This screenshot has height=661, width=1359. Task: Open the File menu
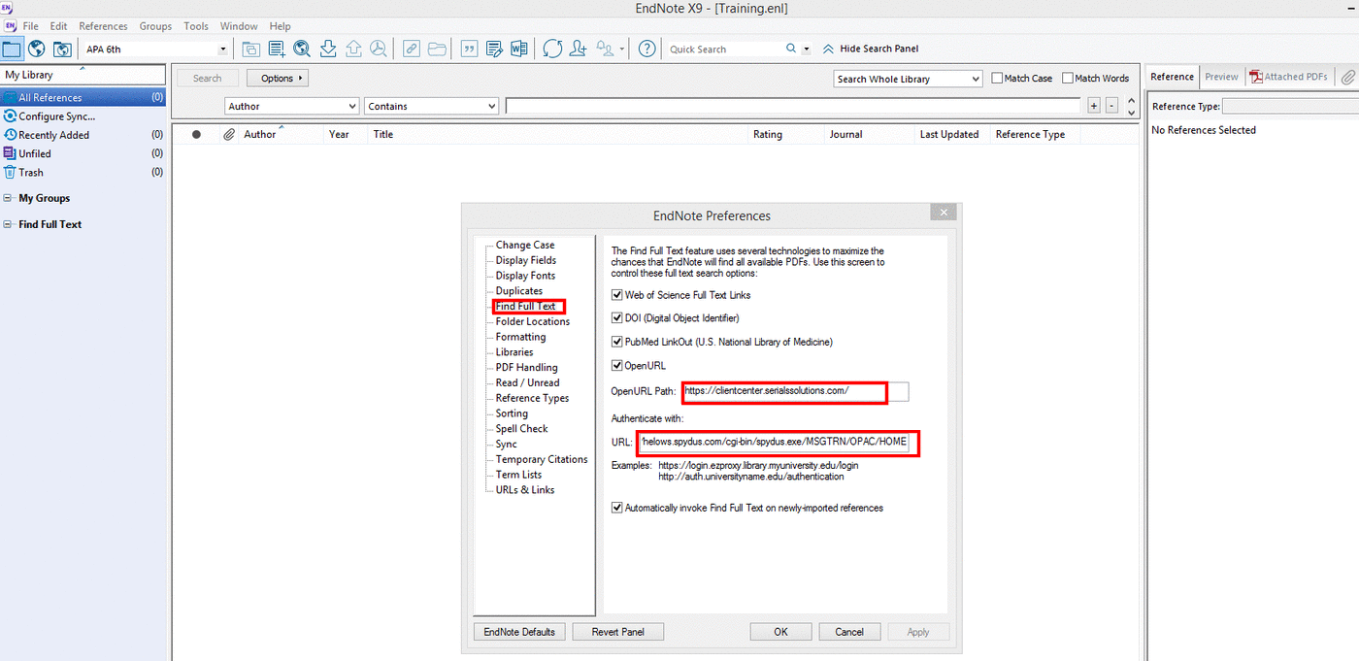pos(30,26)
